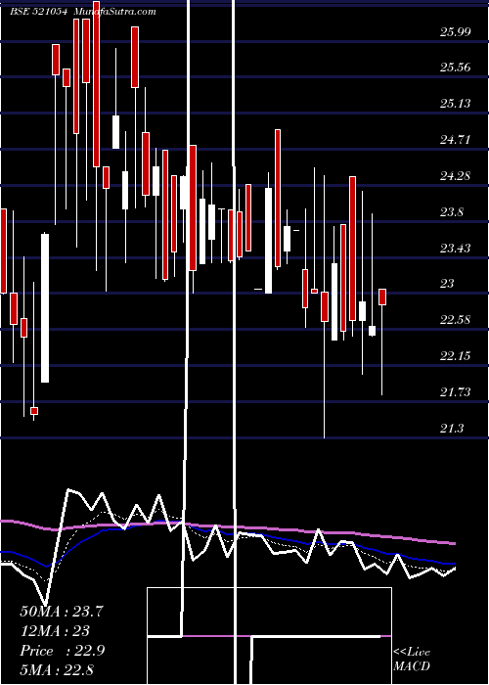Screen dimensions: 489x685
Task: Click the 50MA : 23.7 legend value
Action: point(62,612)
